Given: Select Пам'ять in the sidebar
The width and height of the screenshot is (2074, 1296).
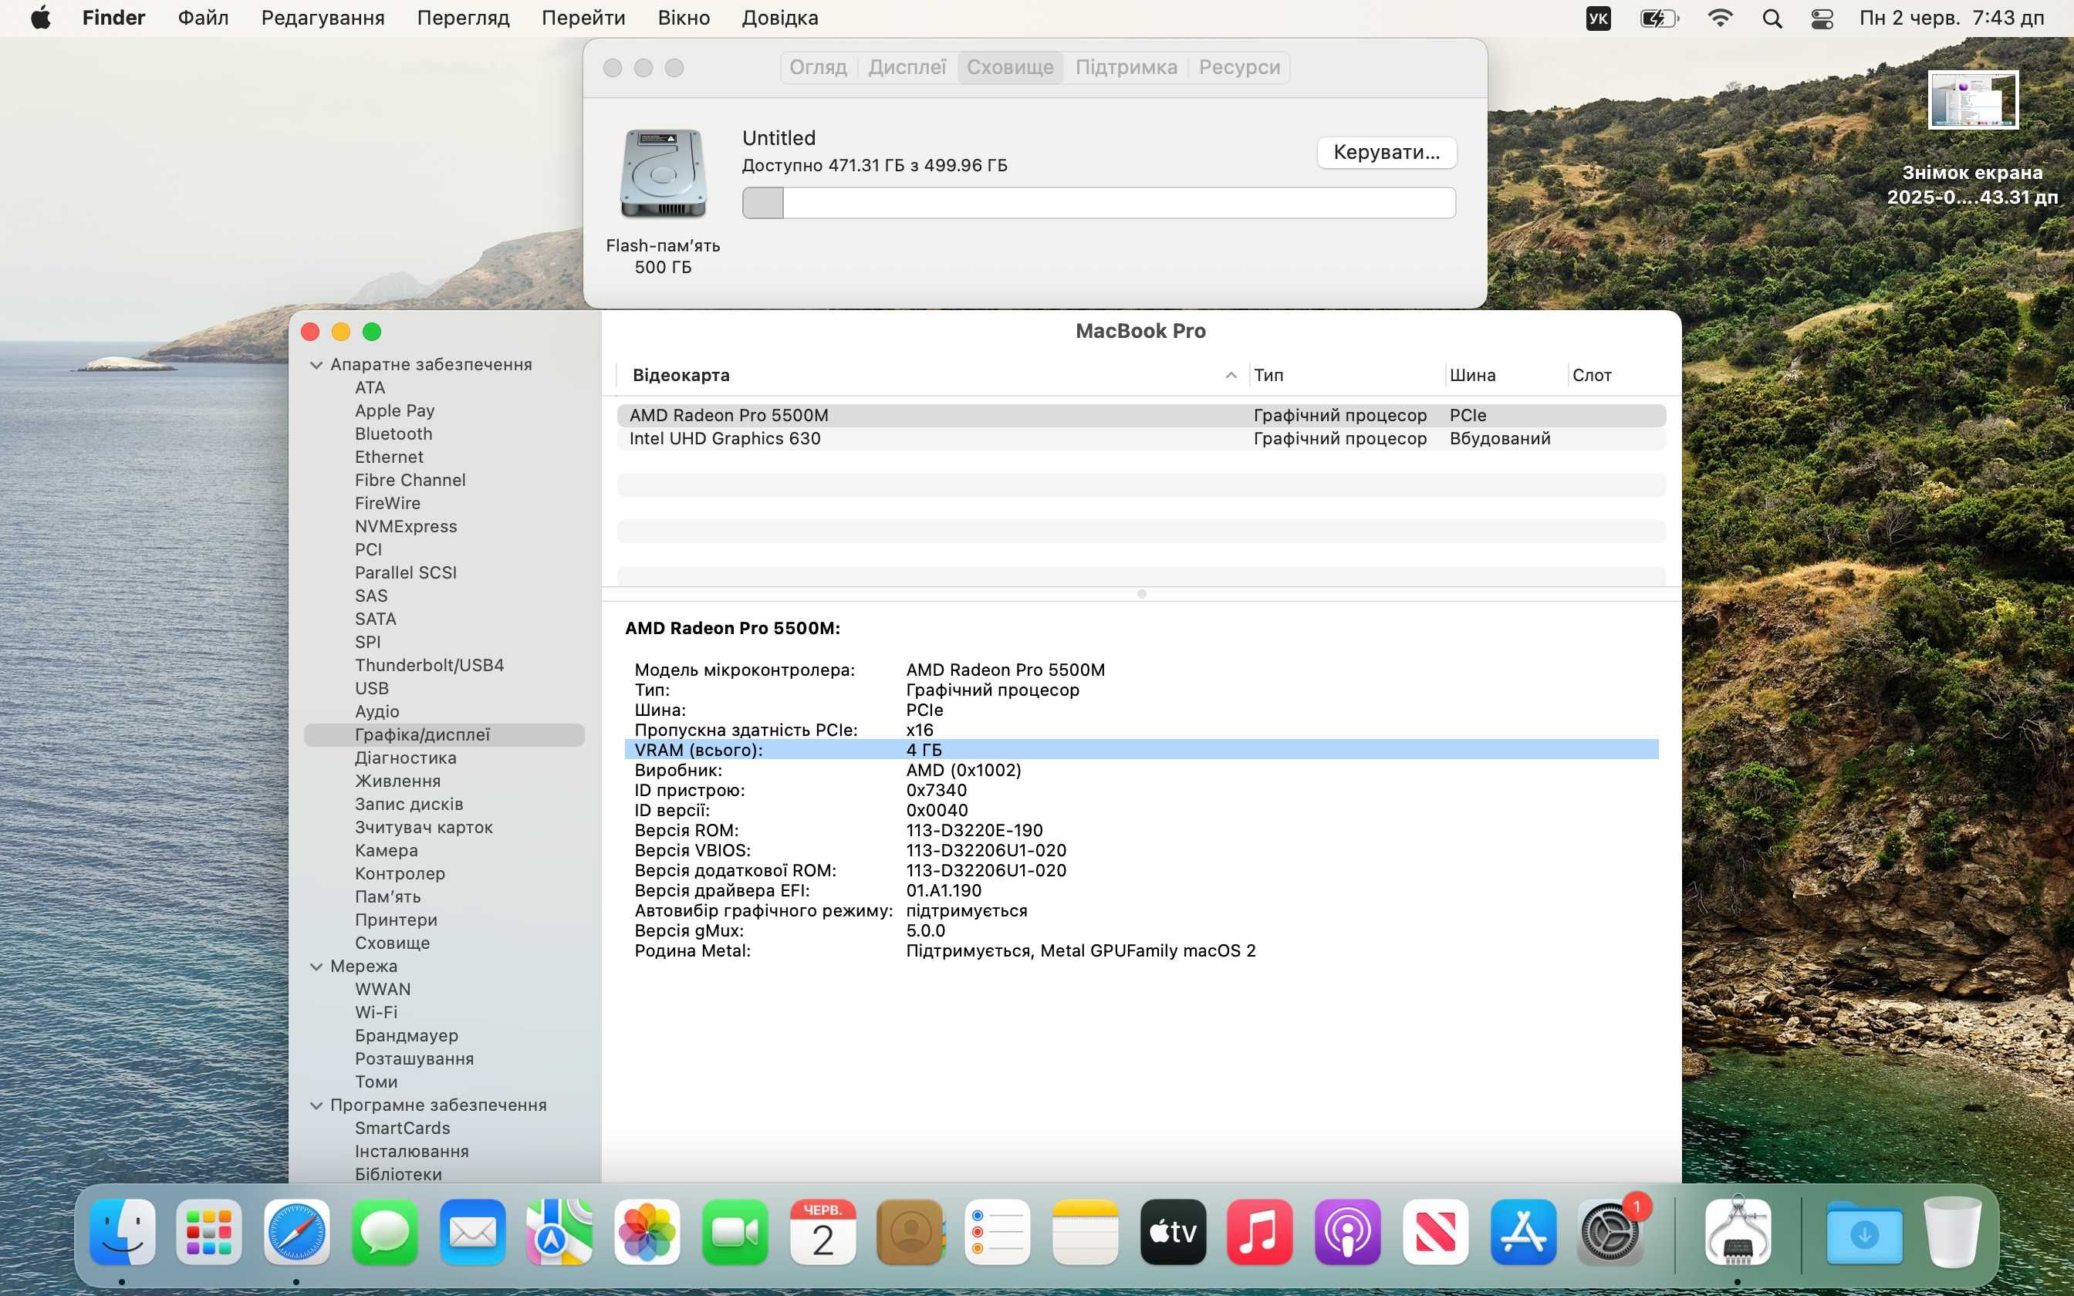Looking at the screenshot, I should (x=387, y=897).
